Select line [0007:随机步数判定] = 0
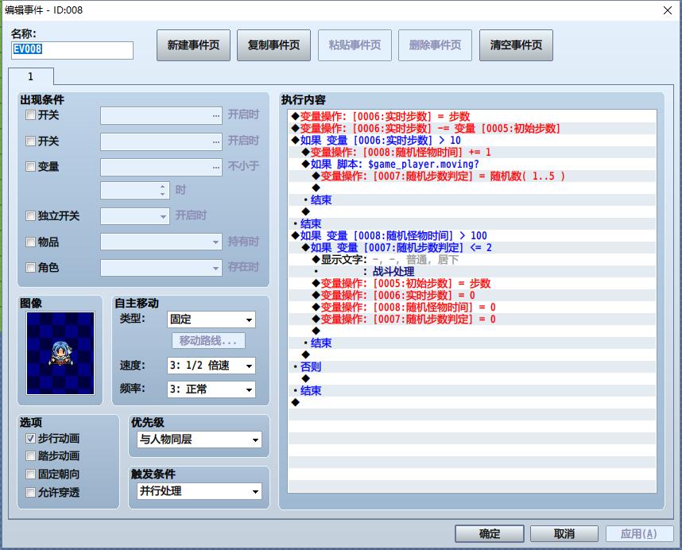This screenshot has width=682, height=550. (x=472, y=320)
